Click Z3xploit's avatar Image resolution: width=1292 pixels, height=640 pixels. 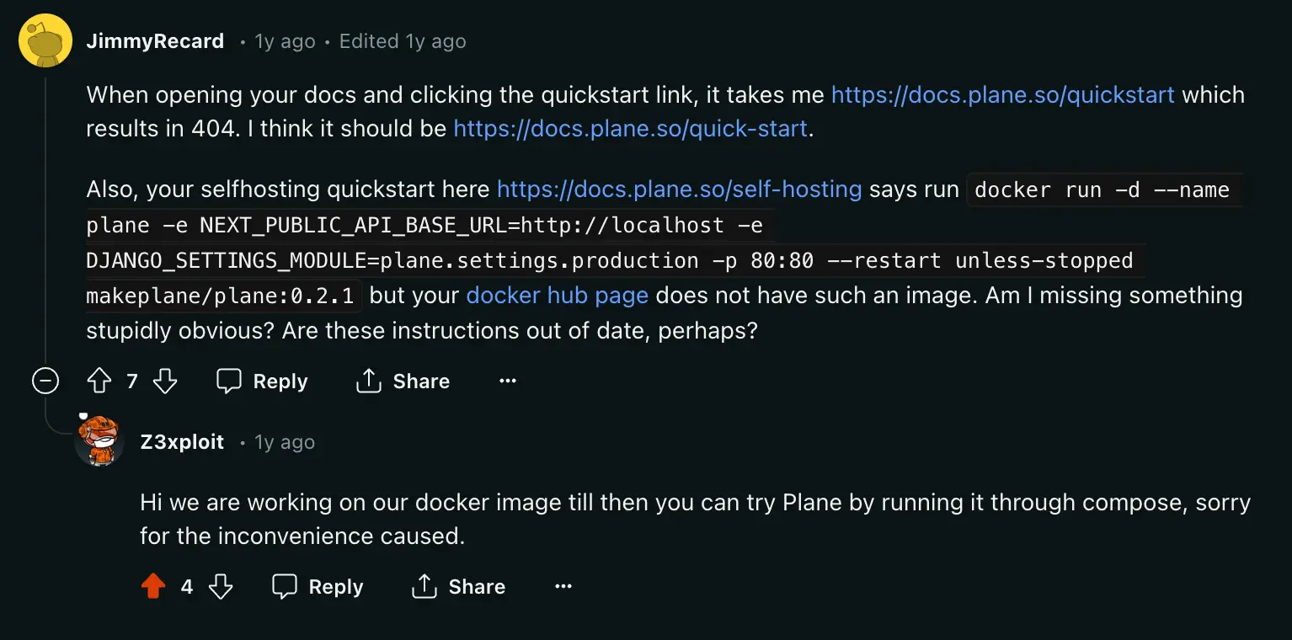[99, 441]
